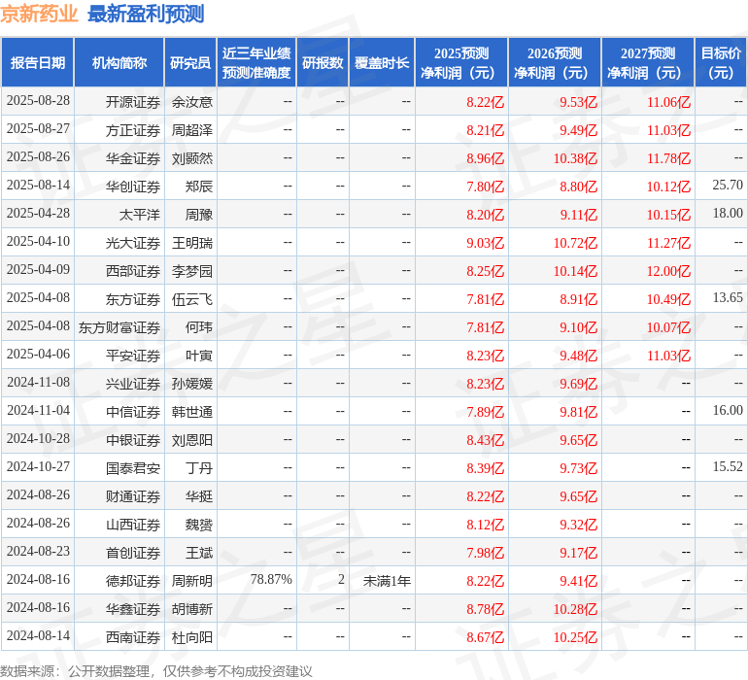This screenshot has height=680, width=748.
Task: Select the 东方财富证券 row entry
Action: [119, 327]
